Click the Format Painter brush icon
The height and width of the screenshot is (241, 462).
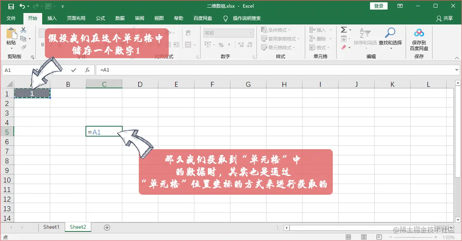23,47
